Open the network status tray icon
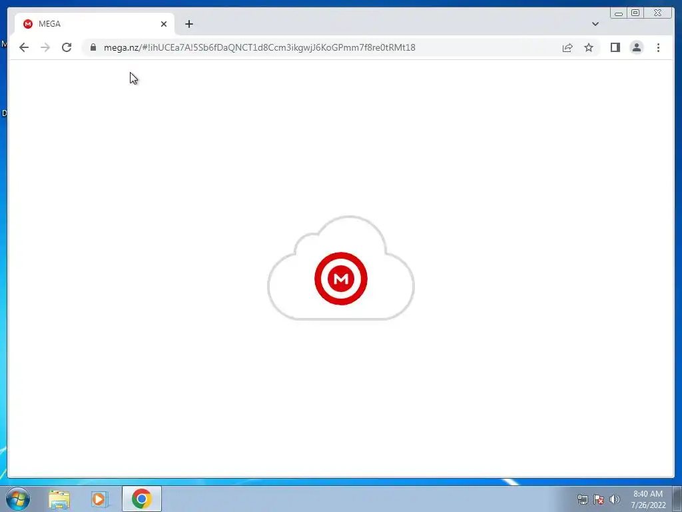The width and height of the screenshot is (682, 512). 582,499
